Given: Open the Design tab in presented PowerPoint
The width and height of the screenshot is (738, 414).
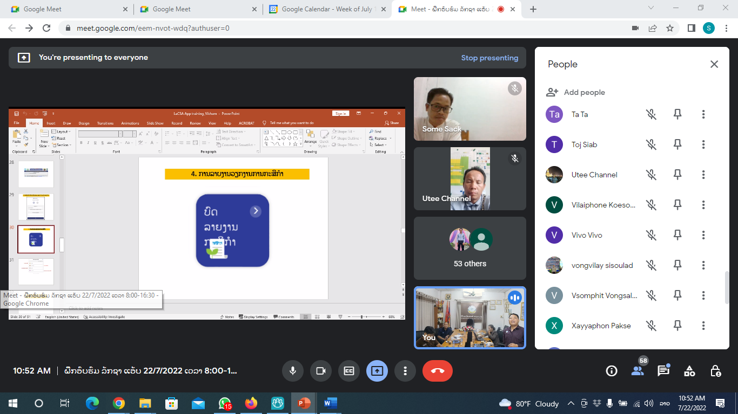Looking at the screenshot, I should pyautogui.click(x=83, y=123).
